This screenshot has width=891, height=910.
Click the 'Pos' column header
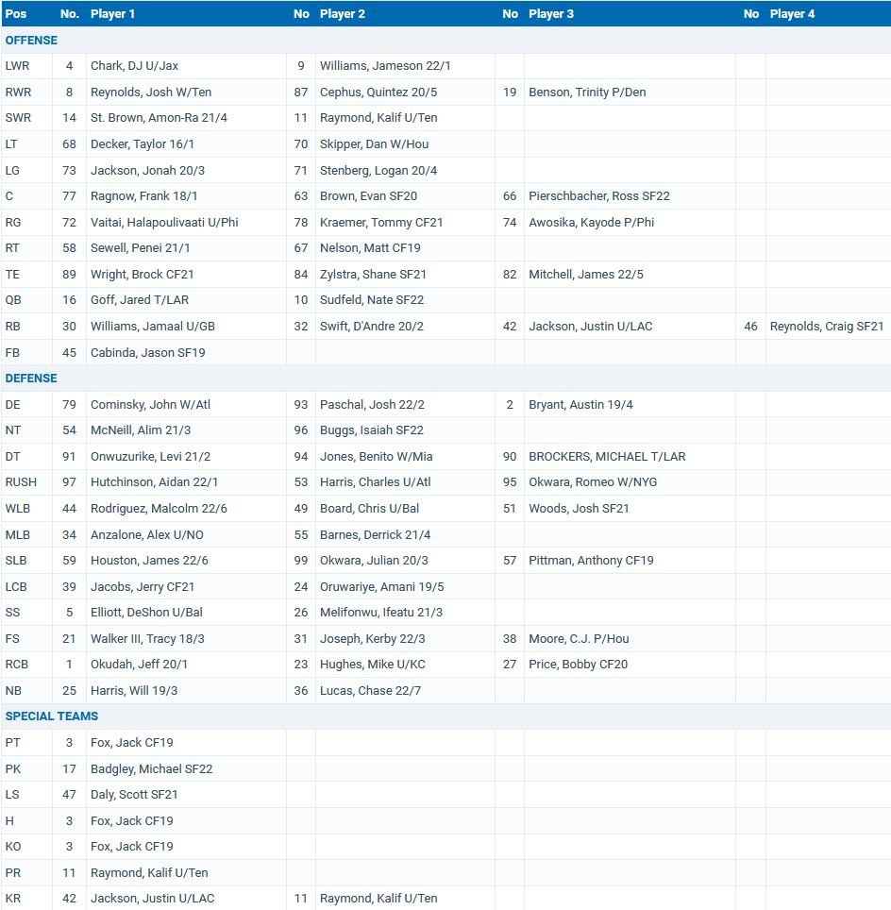pos(16,14)
